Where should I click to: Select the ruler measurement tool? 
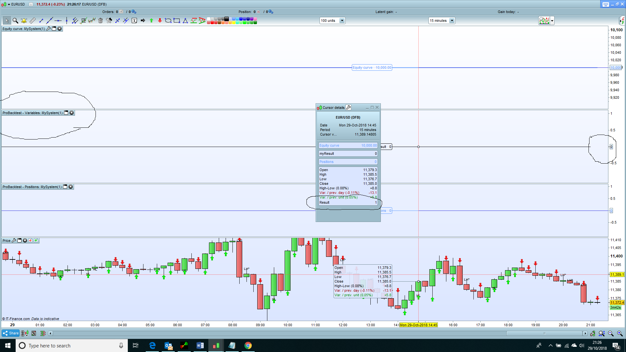(x=32, y=21)
